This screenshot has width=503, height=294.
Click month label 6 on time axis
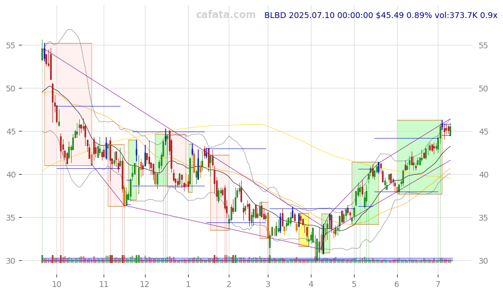[x=397, y=284]
